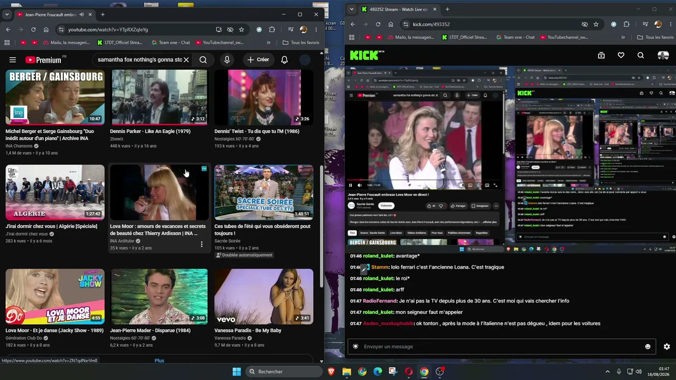Open Chrome three-dot menu in YouTube window
This screenshot has height=380, width=676.
[316, 30]
